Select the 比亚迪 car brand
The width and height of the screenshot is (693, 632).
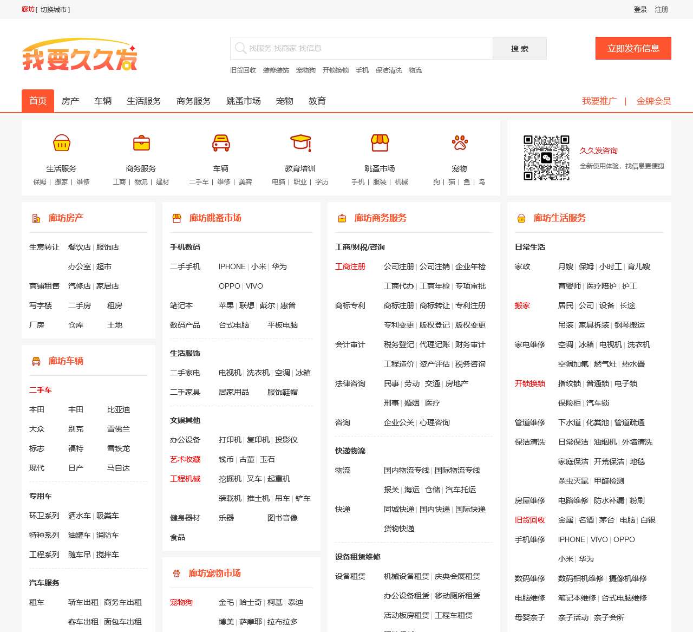(x=119, y=409)
